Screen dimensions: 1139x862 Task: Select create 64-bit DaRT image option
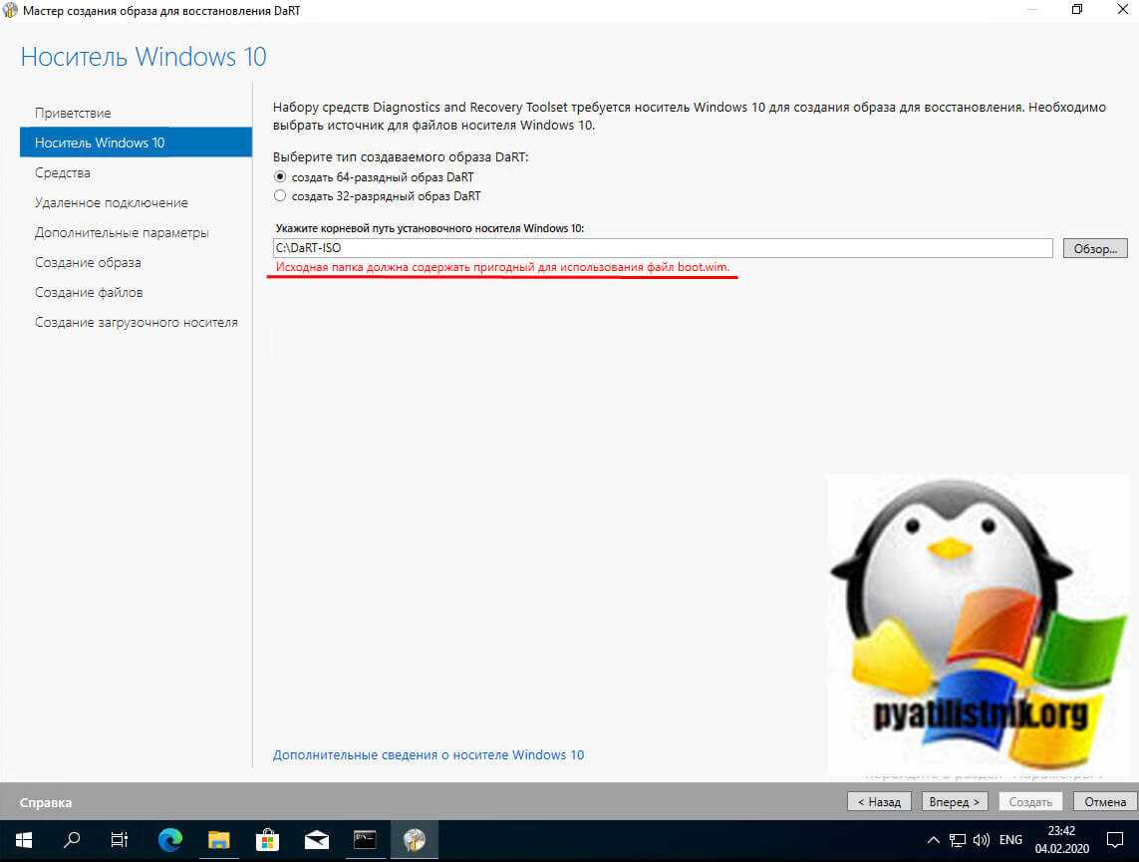(x=374, y=177)
